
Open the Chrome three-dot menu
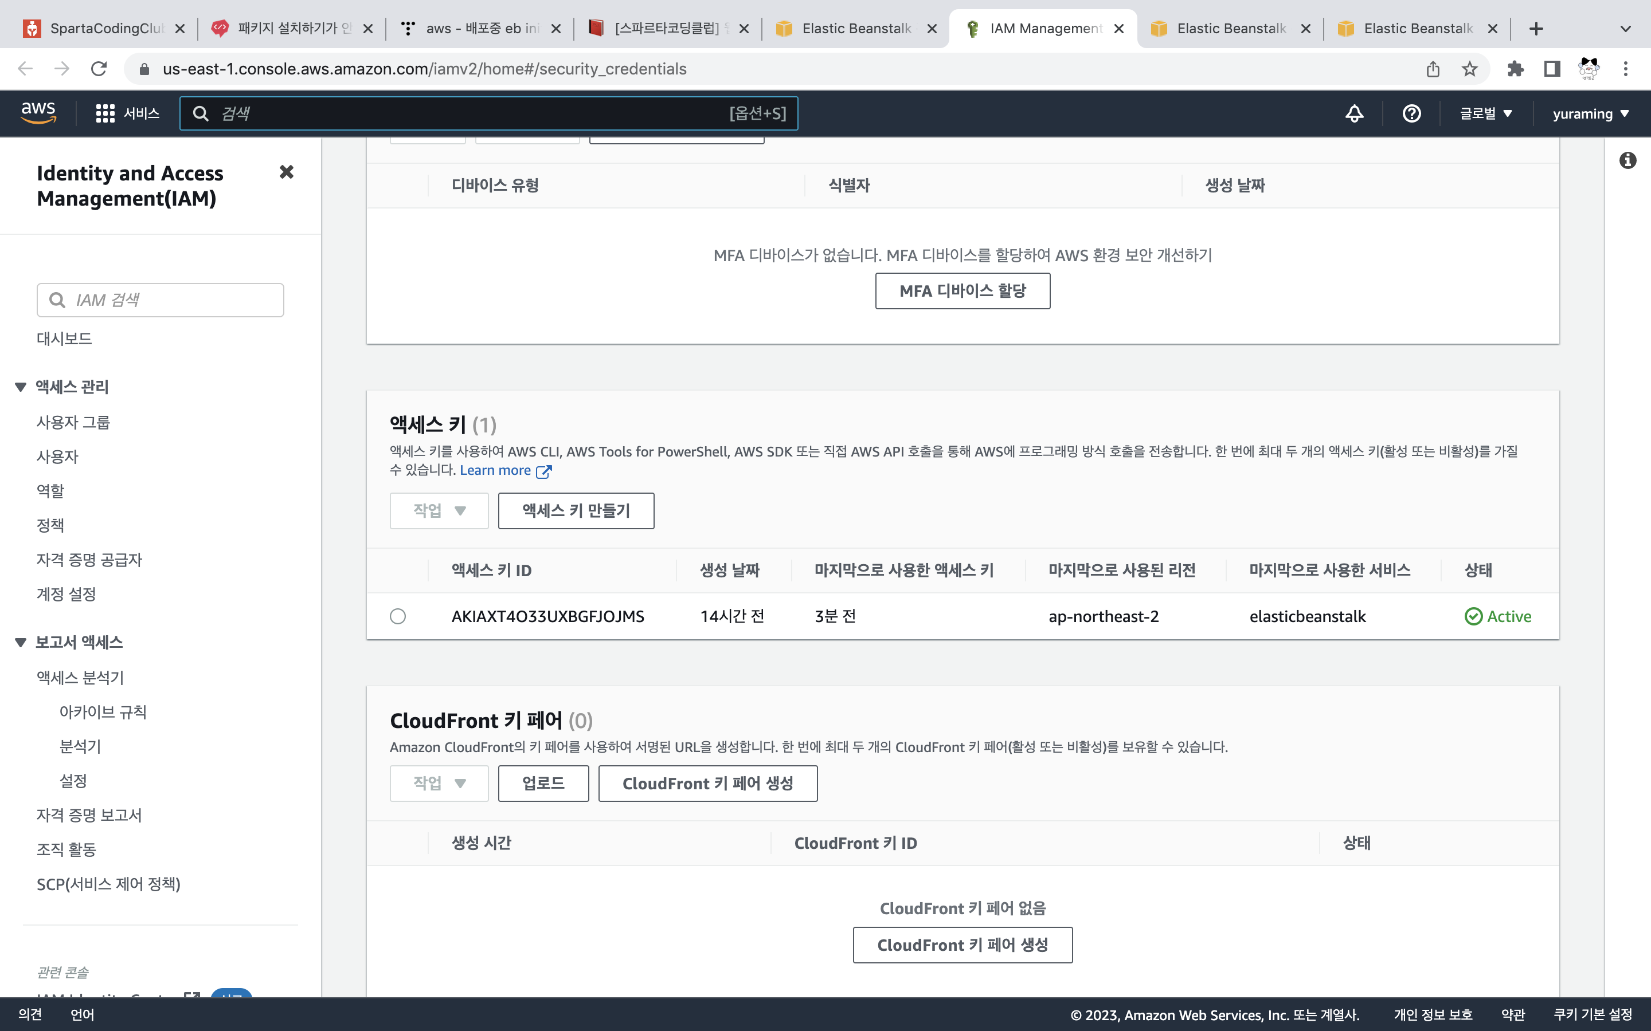1626,69
